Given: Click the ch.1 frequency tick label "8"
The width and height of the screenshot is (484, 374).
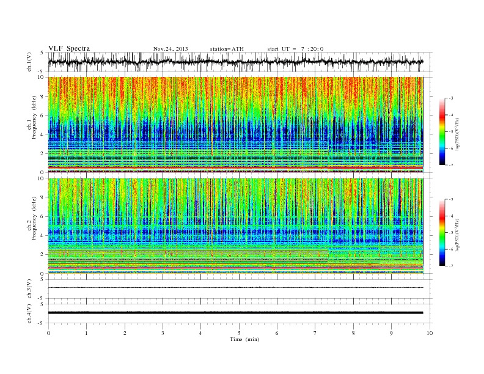Looking at the screenshot, I should pyautogui.click(x=43, y=97).
